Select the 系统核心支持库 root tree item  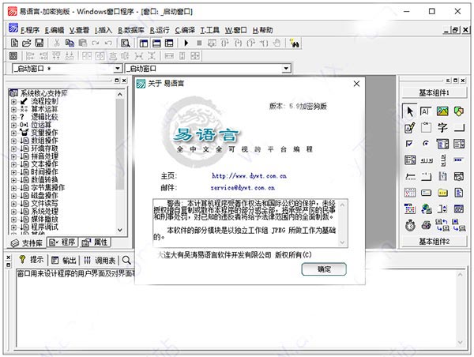(43, 93)
